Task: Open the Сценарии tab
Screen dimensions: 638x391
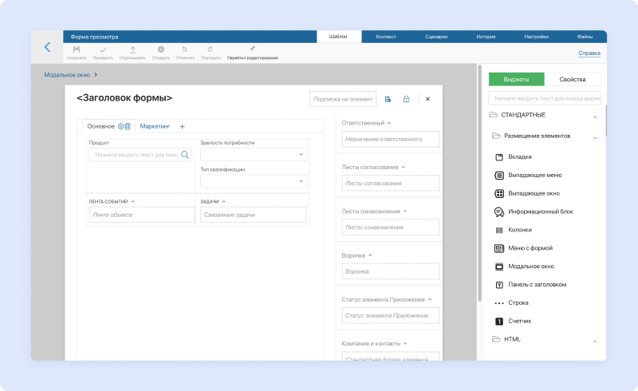Action: [x=435, y=37]
